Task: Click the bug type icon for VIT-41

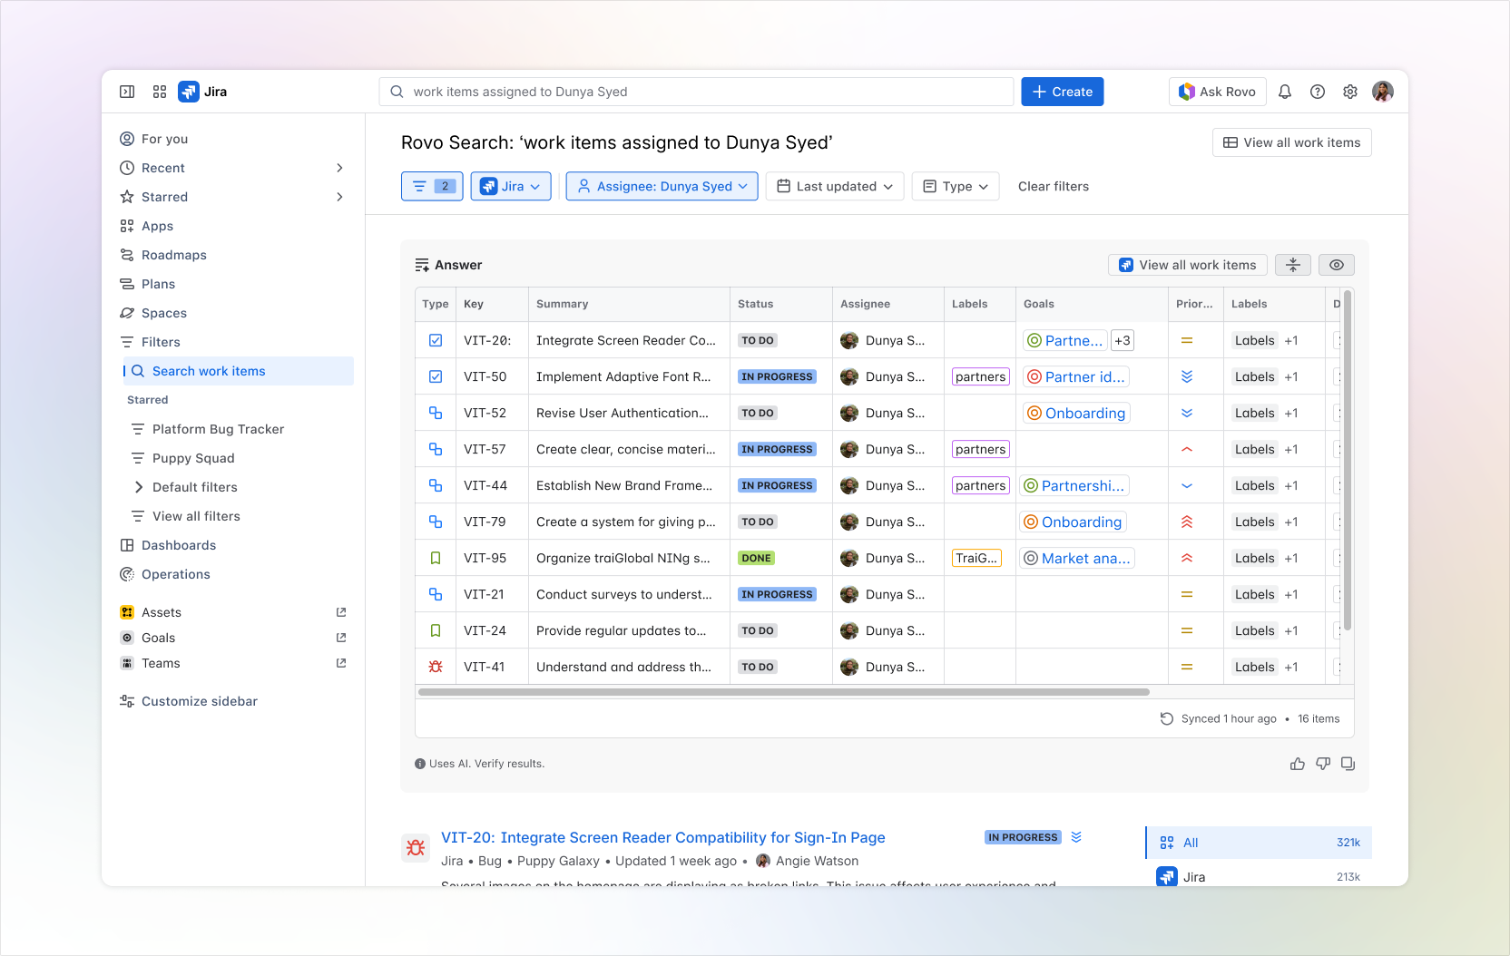Action: pos(436,667)
